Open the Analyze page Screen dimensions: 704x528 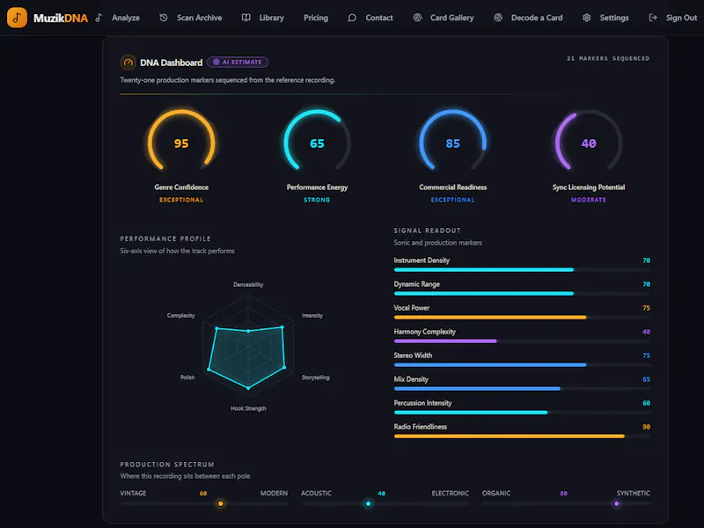pyautogui.click(x=126, y=18)
